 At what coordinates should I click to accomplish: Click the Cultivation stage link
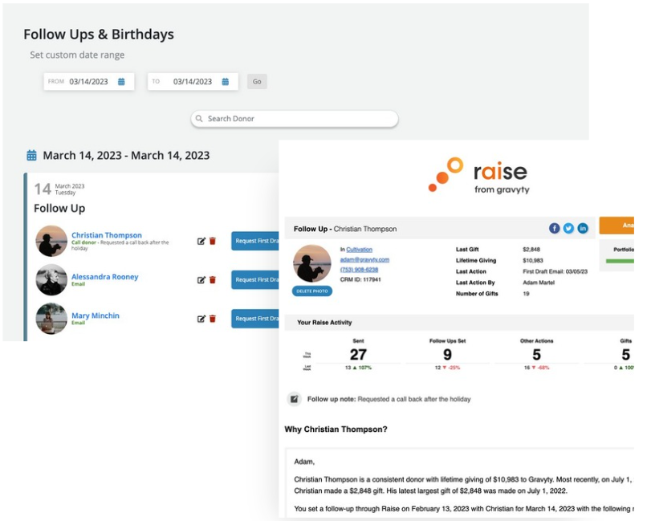point(359,250)
